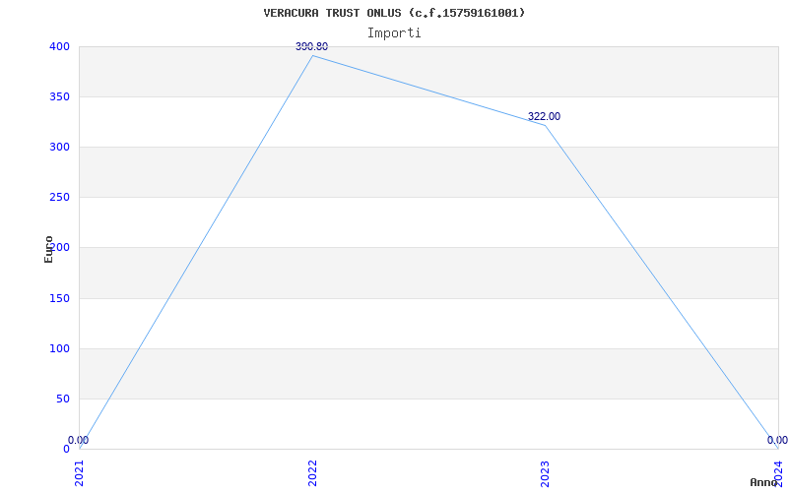788x492 pixels.
Task: Click the 300 y-axis value
Action: click(x=59, y=147)
